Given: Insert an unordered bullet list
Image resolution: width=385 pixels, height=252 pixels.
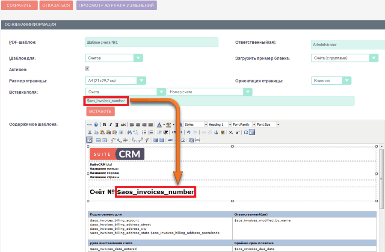Looking at the screenshot, I should (144, 132).
